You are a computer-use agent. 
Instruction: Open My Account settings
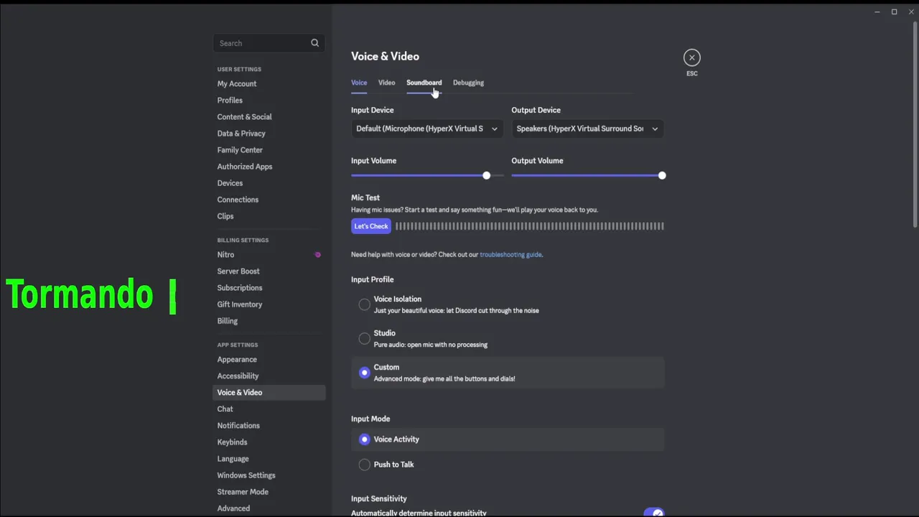(x=237, y=84)
